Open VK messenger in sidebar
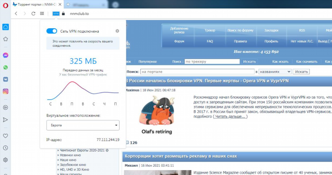This screenshot has width=332, height=175. 5,79
